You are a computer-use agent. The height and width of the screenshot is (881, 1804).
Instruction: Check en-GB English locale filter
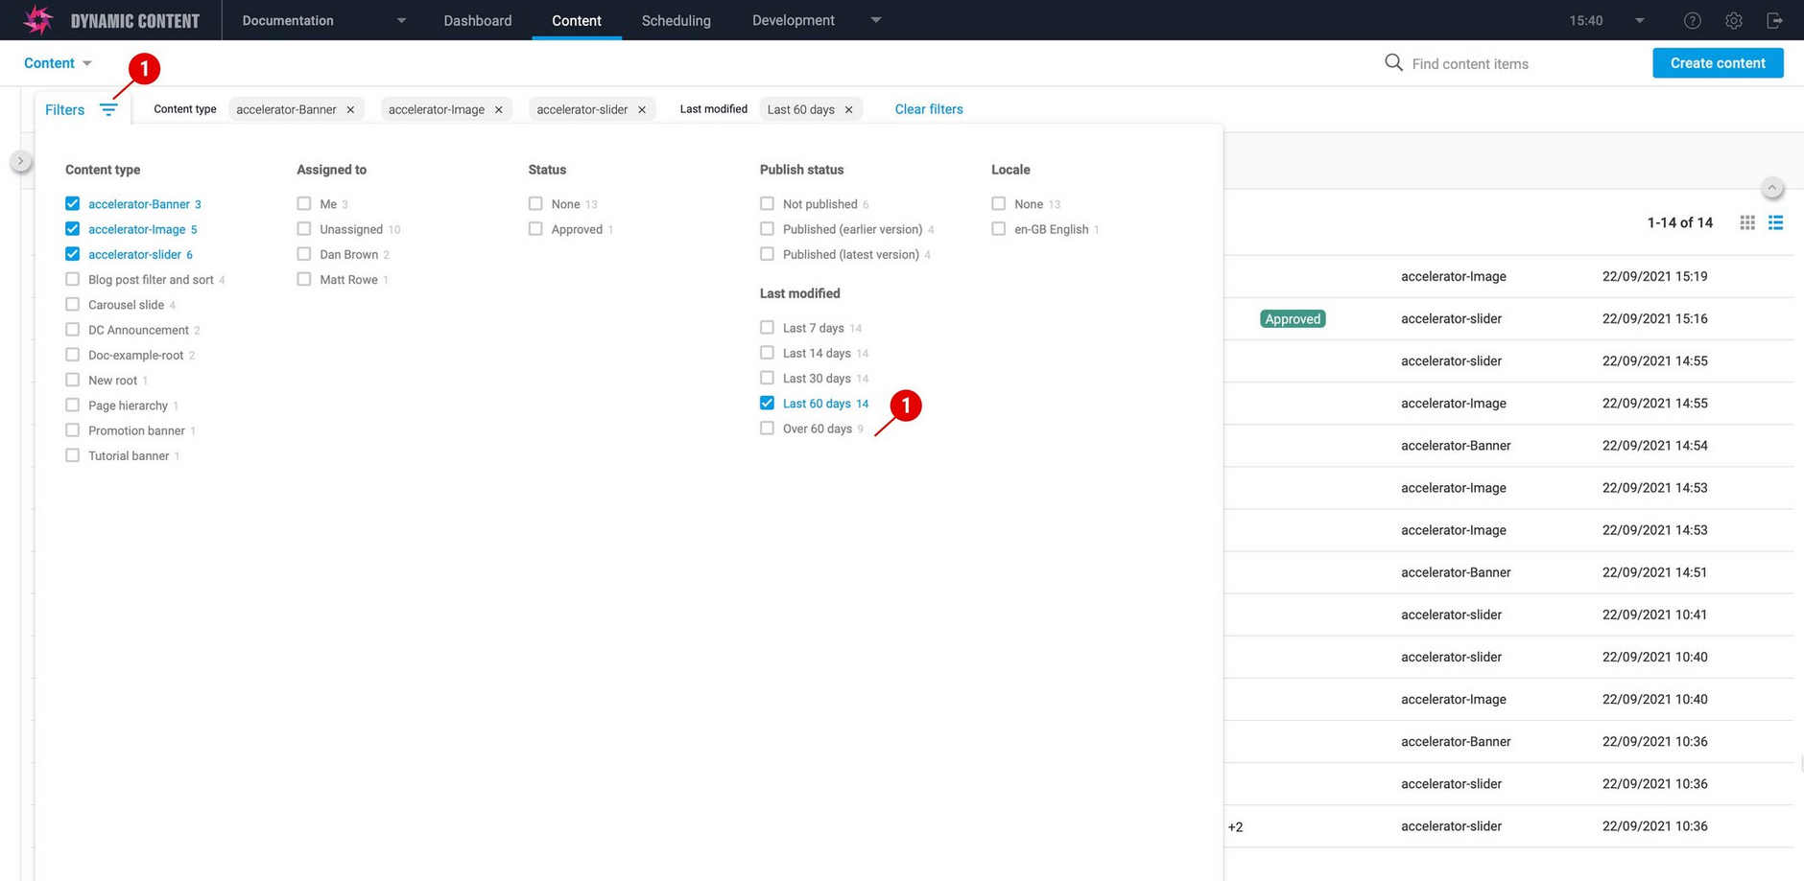coord(999,228)
